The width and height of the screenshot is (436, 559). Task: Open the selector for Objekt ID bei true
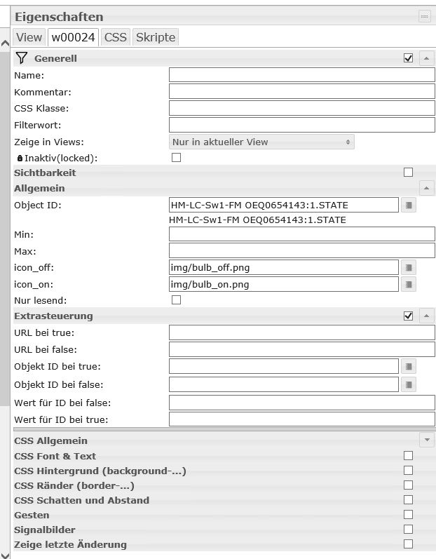[409, 366]
